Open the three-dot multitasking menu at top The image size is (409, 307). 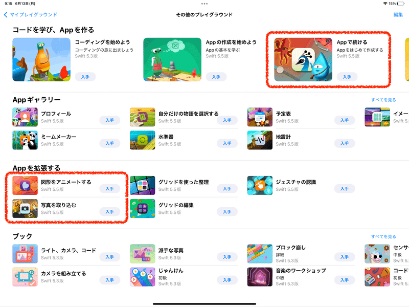click(204, 4)
